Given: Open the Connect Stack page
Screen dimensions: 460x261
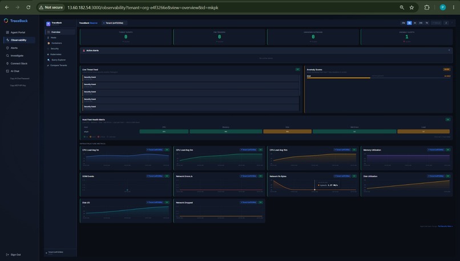Looking at the screenshot, I should coord(19,63).
